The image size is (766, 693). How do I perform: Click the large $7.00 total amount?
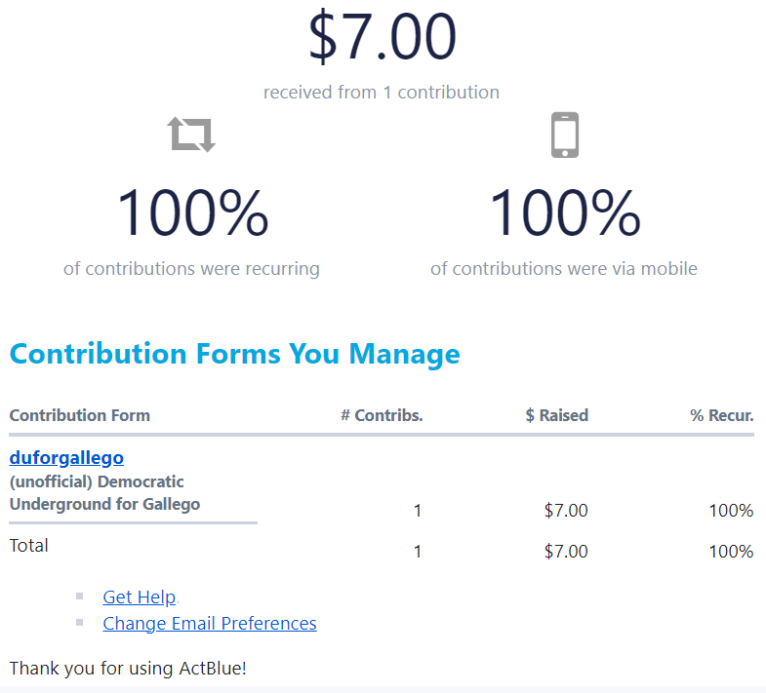click(x=382, y=37)
